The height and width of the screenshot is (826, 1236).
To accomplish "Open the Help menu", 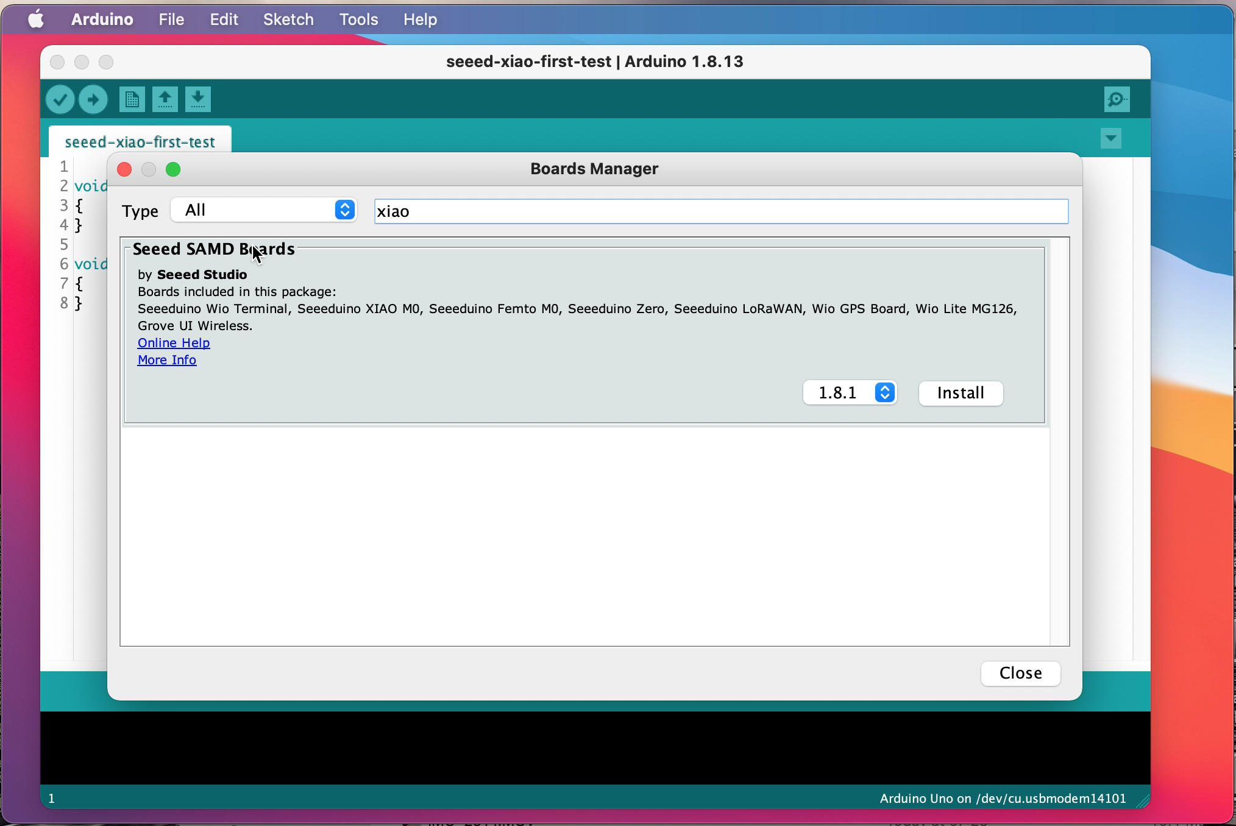I will click(x=419, y=19).
